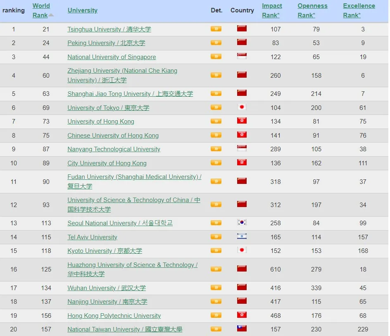Open details icon for Shanghai Jiao Tong University

(x=216, y=93)
